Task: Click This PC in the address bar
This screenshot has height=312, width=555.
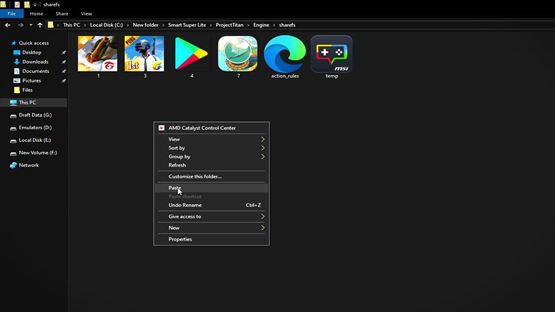Action: coord(72,25)
